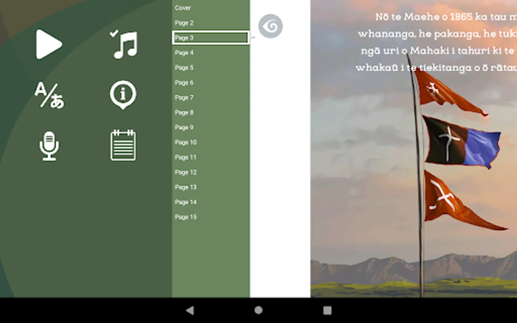Tap the Android home button
Screen dimensions: 517x323
pyautogui.click(x=258, y=310)
